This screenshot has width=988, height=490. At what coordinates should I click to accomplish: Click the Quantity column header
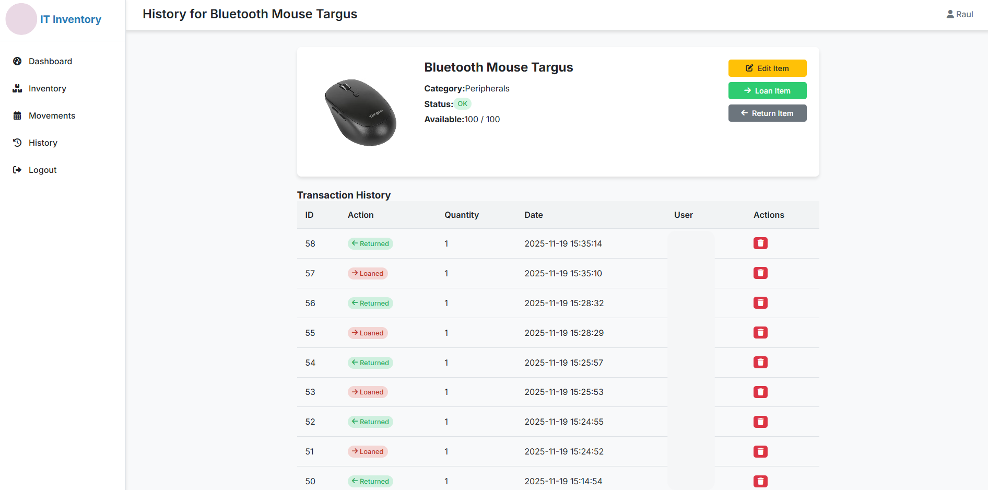462,215
